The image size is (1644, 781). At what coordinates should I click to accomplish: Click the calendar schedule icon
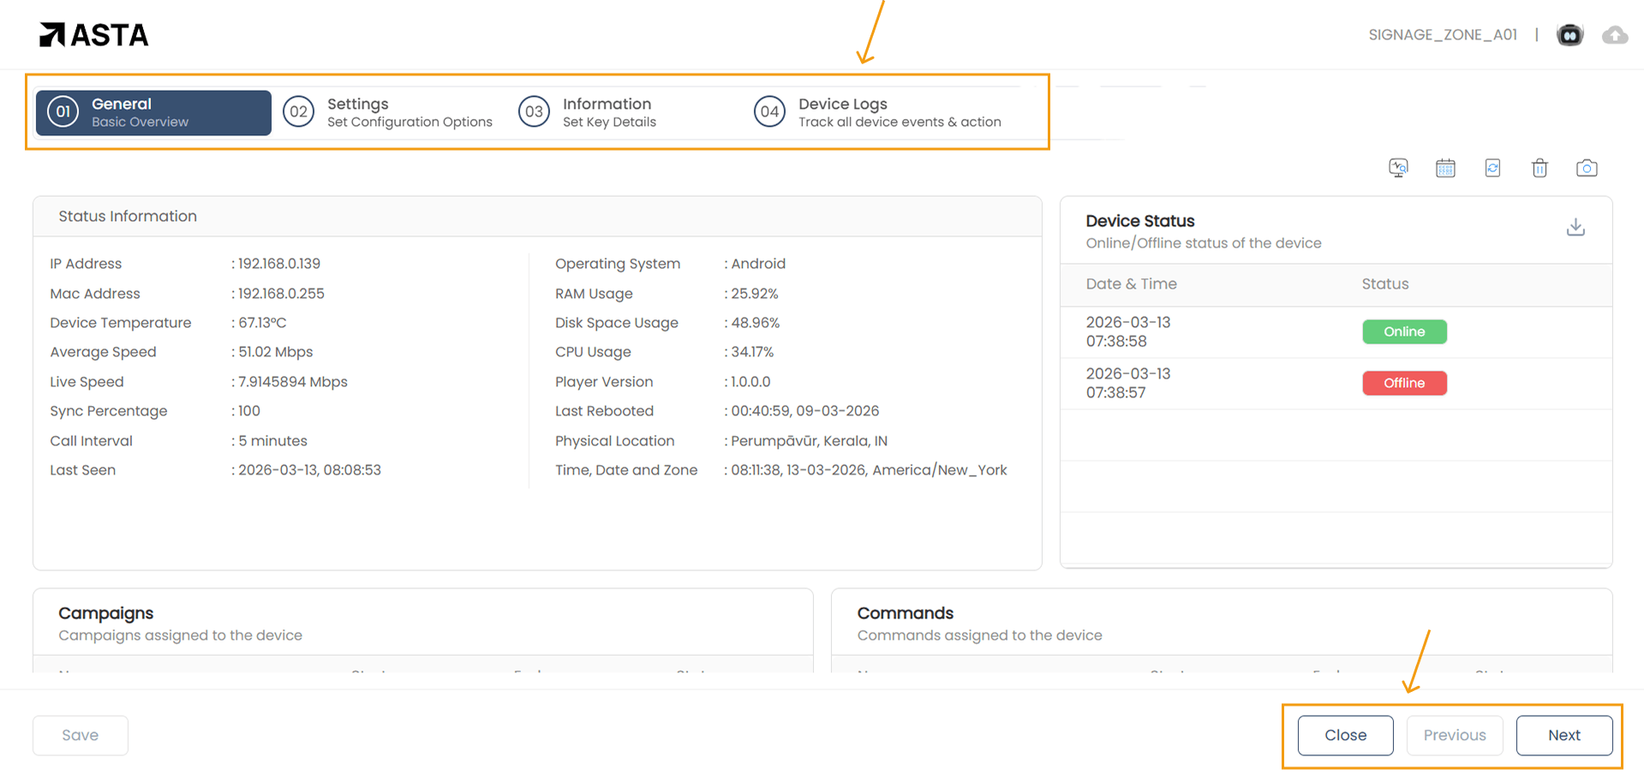point(1445,168)
